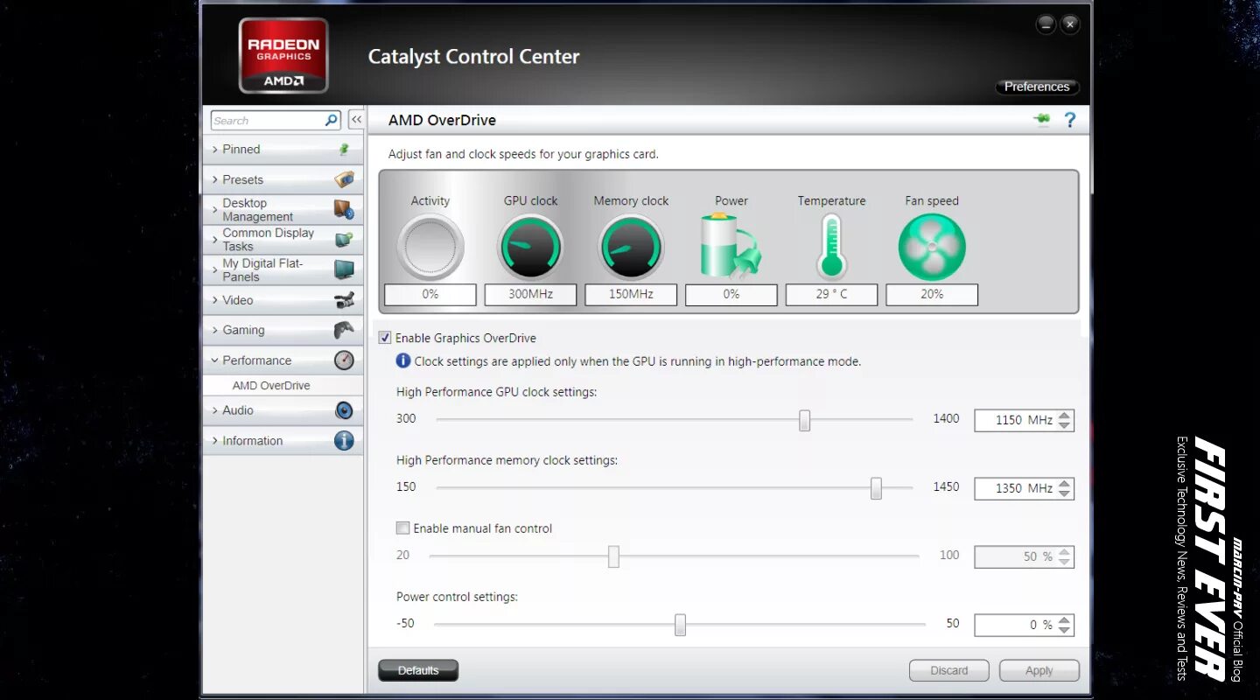Expand the Presets section
1260x700 pixels.
(x=215, y=179)
